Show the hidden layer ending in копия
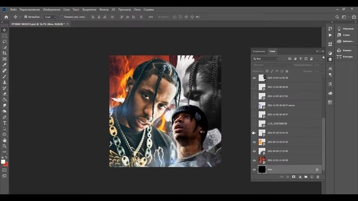The height and width of the screenshot is (201, 358). (x=254, y=106)
